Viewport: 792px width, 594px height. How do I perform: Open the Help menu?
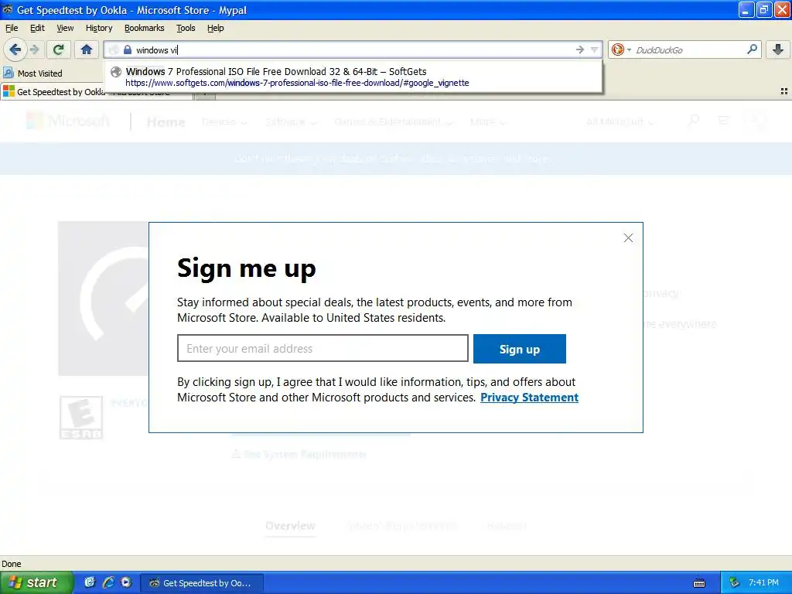215,28
